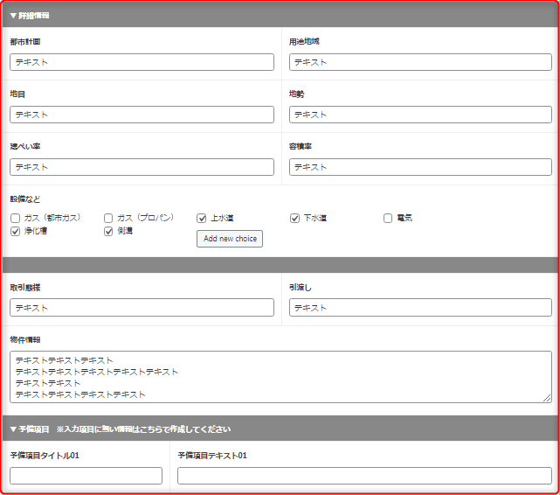Click inside the 引渡し text field
Screen dimensions: 560x495
tap(420, 308)
